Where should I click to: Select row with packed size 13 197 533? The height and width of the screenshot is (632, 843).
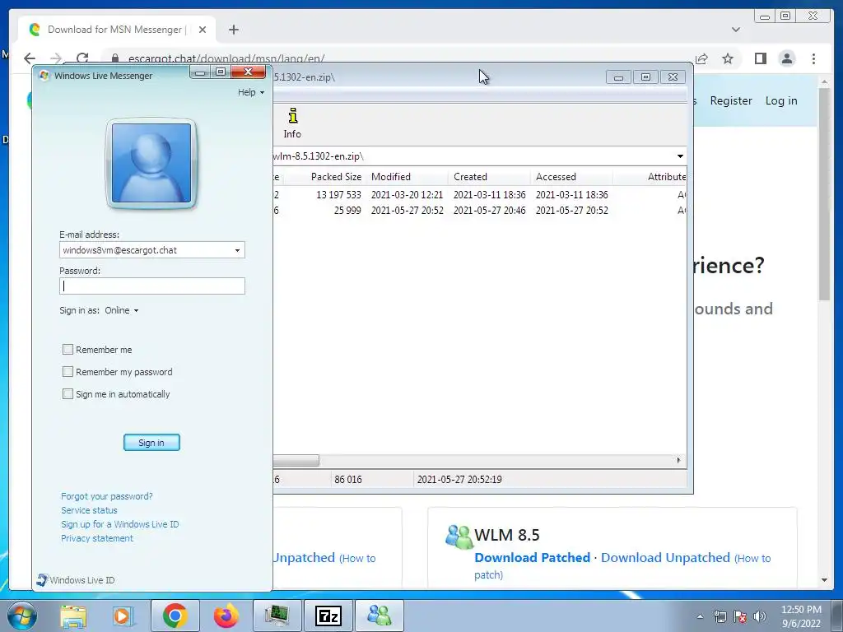479,194
